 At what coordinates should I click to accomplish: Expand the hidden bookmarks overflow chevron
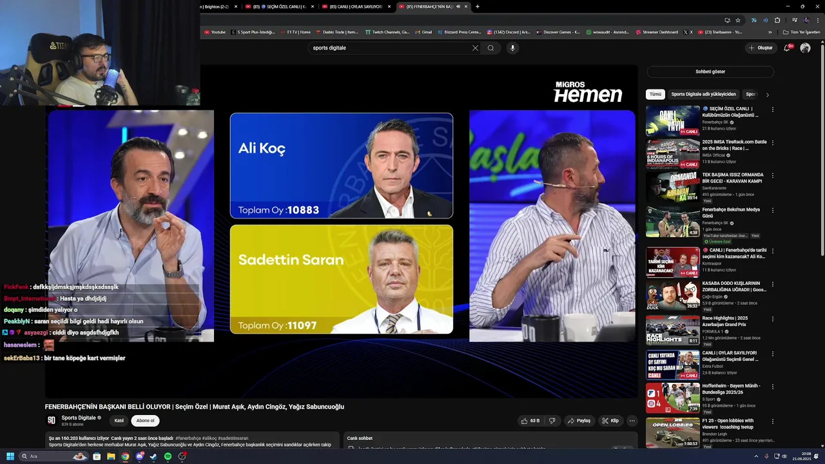point(770,32)
